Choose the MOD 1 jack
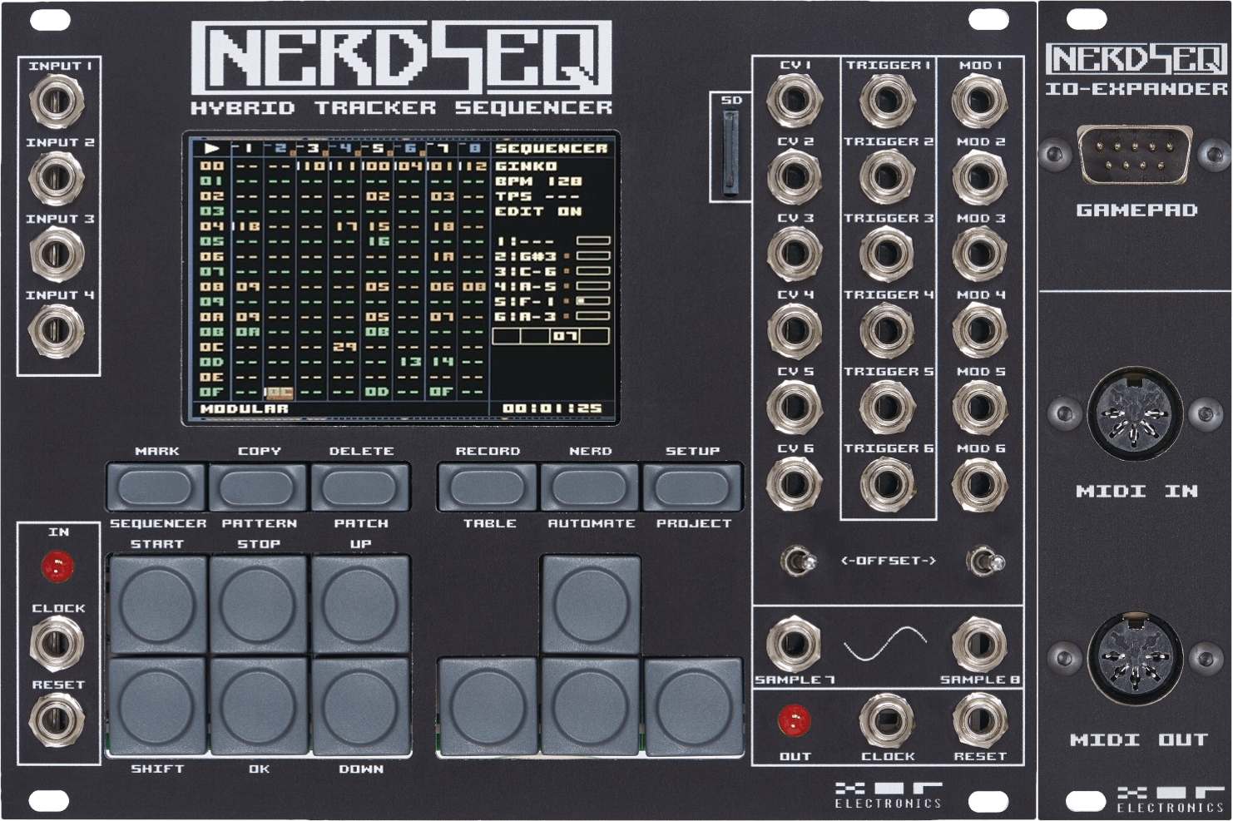 pos(979,100)
